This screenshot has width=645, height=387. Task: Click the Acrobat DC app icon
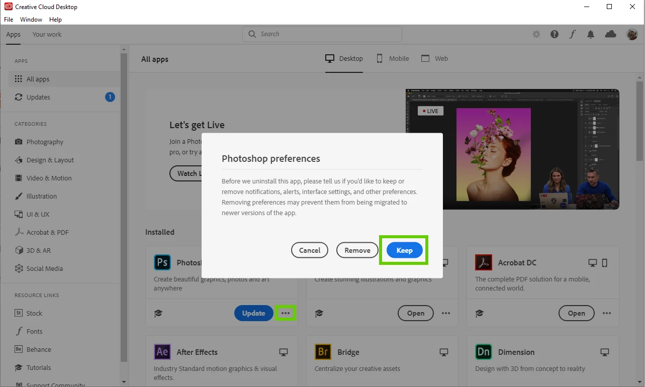[x=484, y=262]
